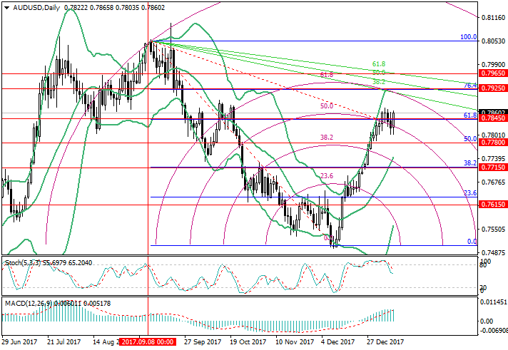Open the chart menu triangle beside AUDUSD
The width and height of the screenshot is (508, 350).
point(7,8)
